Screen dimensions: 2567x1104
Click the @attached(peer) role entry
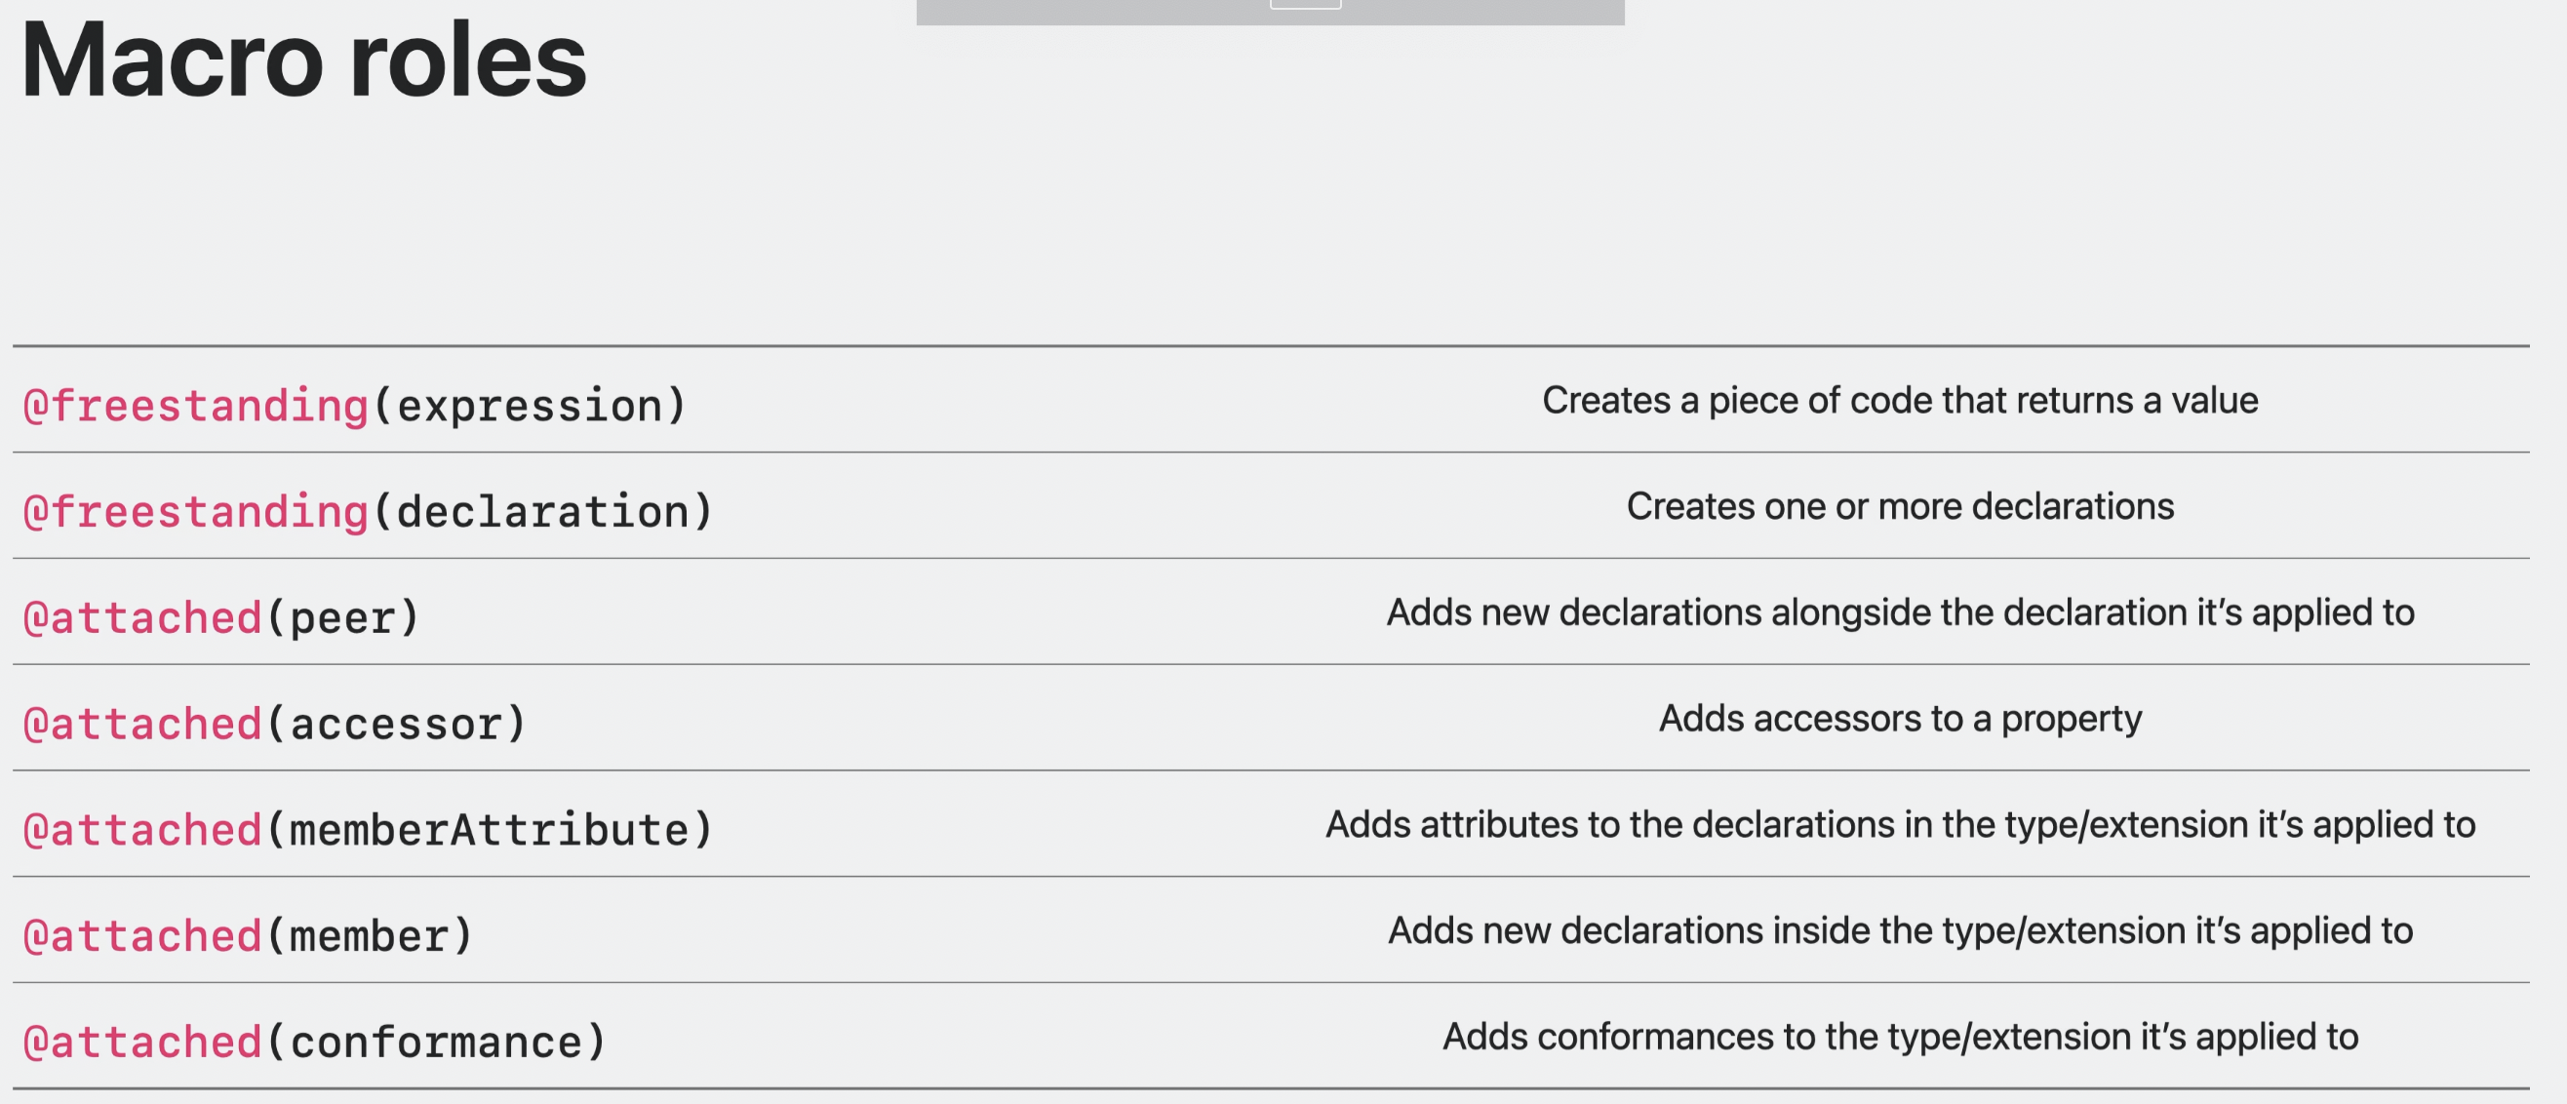[x=221, y=617]
